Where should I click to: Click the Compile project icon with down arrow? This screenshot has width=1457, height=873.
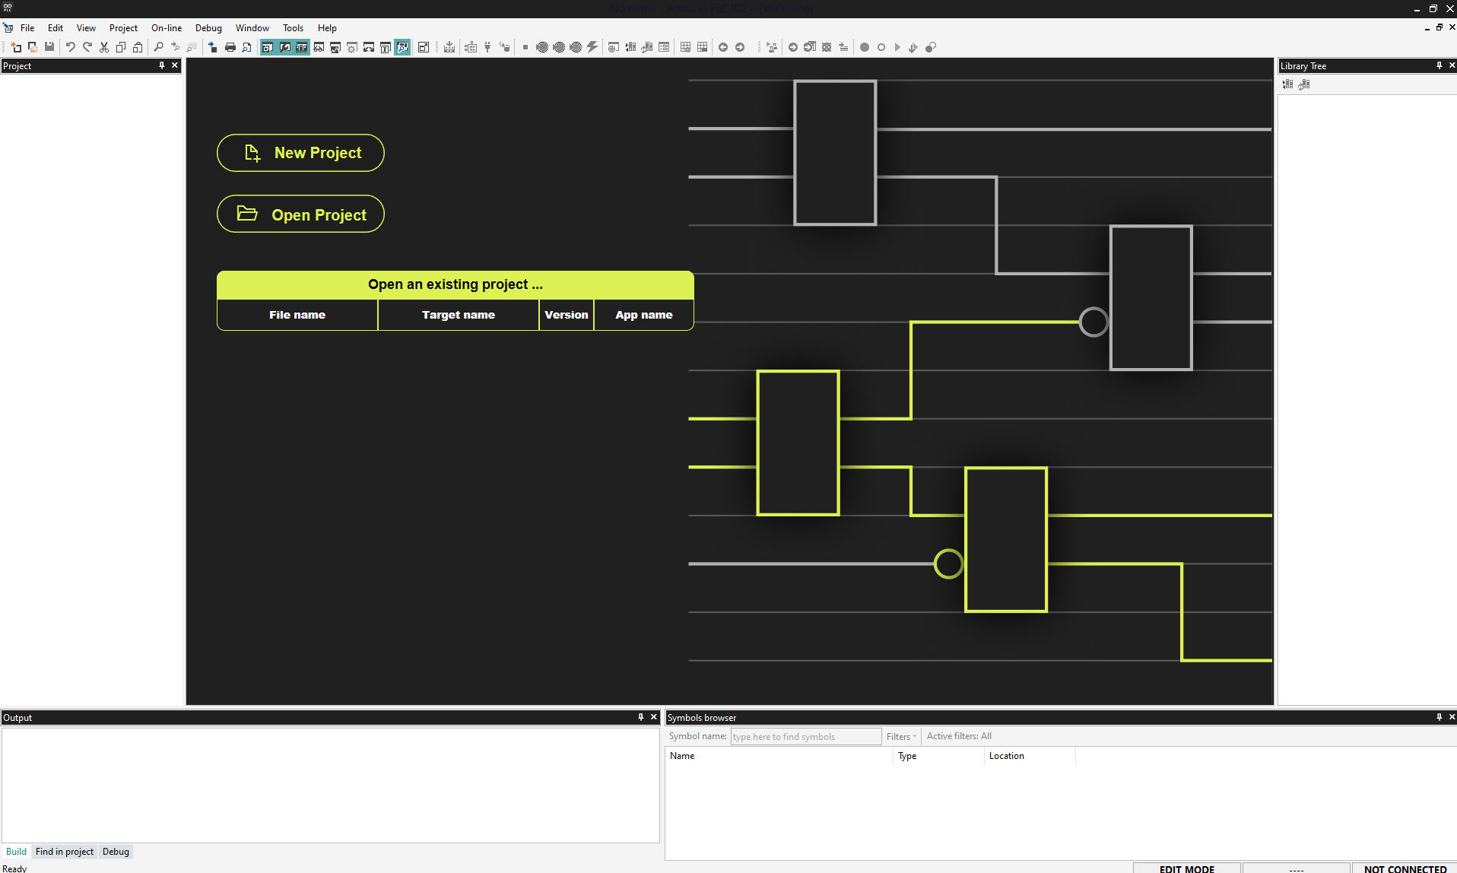[449, 47]
